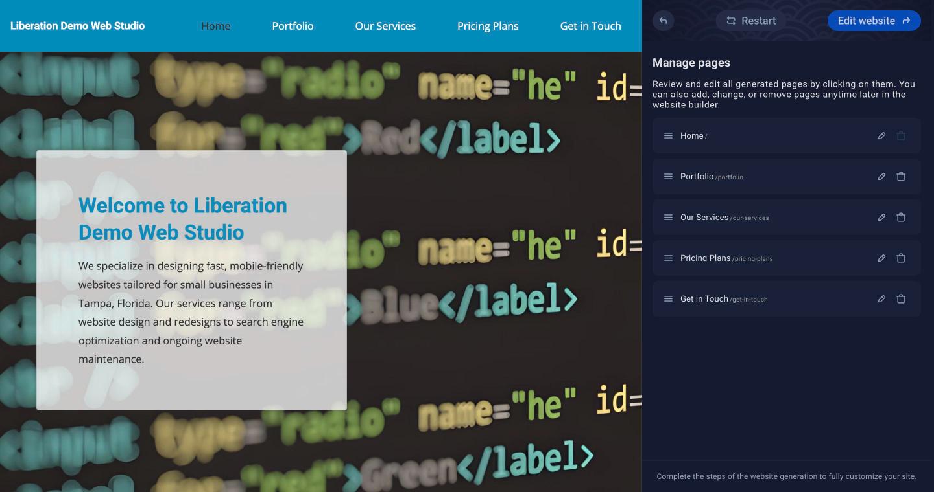This screenshot has width=934, height=492.
Task: Delete the Get in Touch page
Action: (901, 299)
